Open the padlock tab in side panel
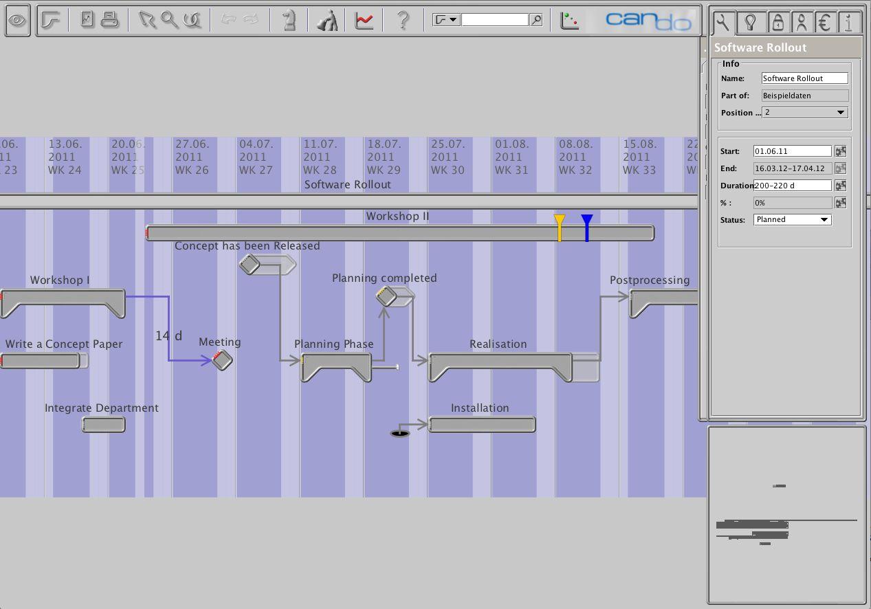Image resolution: width=871 pixels, height=609 pixels. click(777, 23)
